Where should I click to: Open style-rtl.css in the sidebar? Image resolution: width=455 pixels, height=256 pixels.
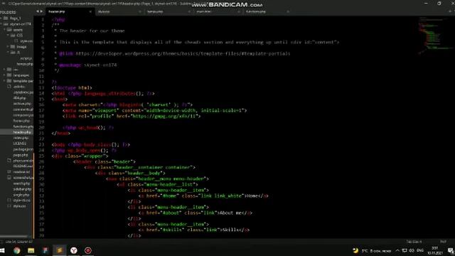pyautogui.click(x=21, y=201)
